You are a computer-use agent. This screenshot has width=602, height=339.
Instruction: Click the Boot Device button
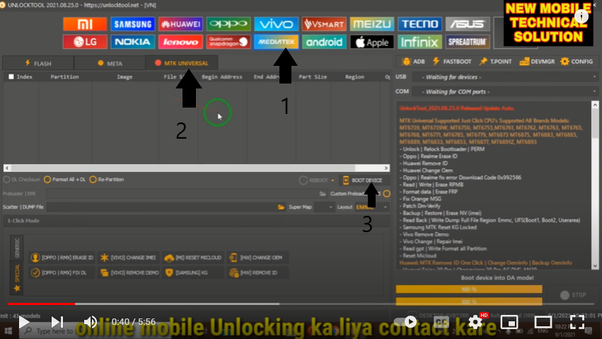363,180
